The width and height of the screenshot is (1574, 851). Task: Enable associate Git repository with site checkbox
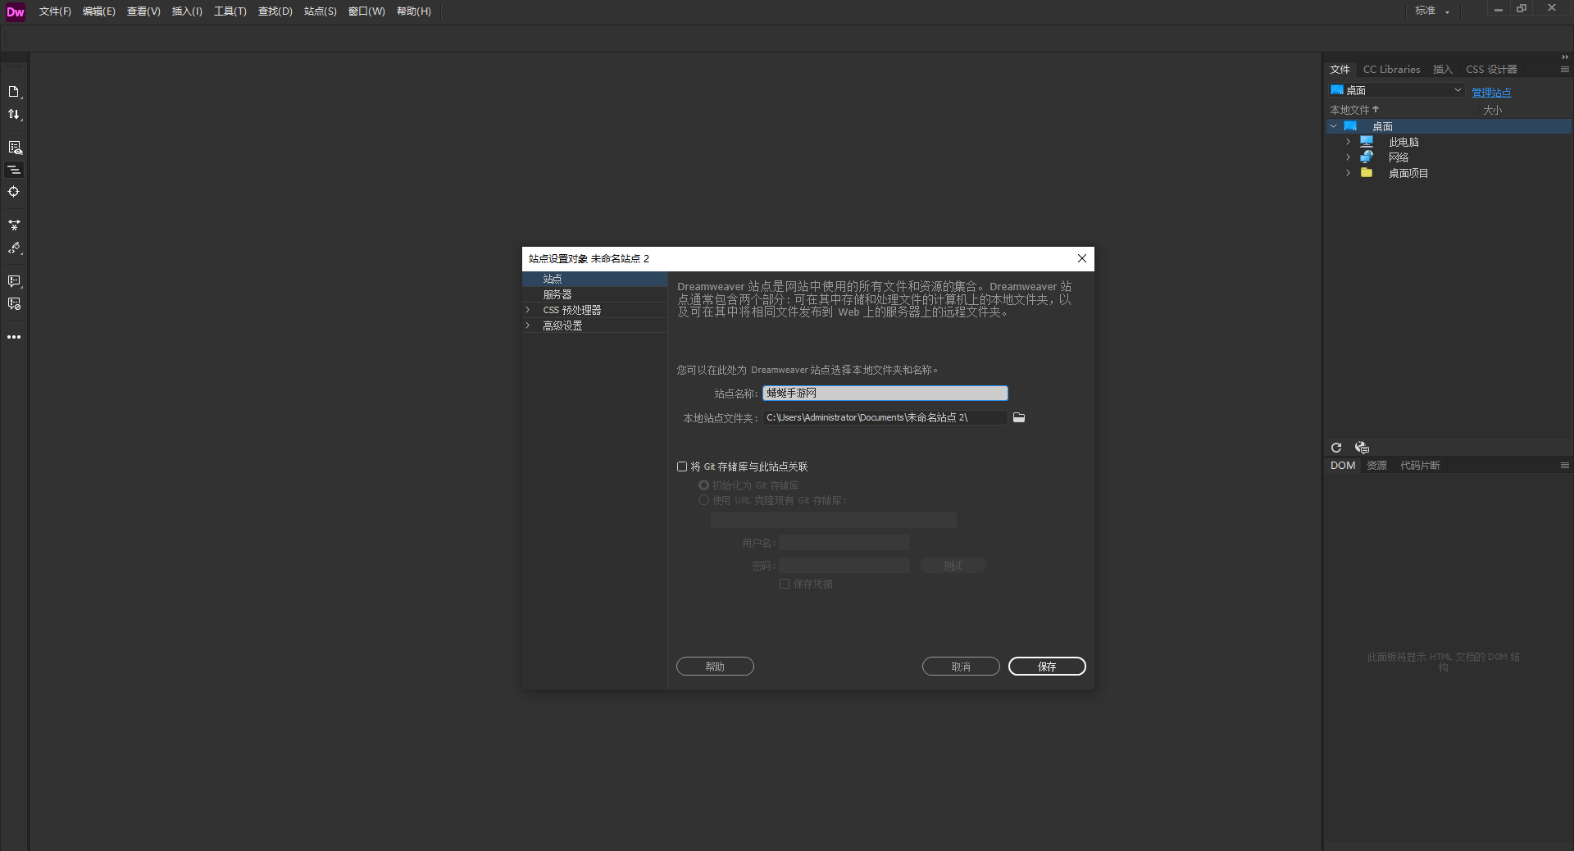(x=682, y=466)
